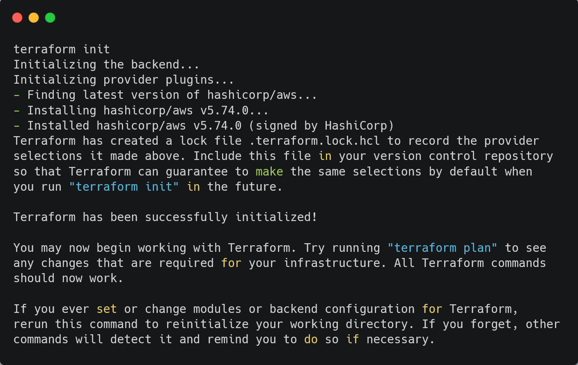Screen dimensions: 578x365
Task: Click the yellow minimize window button
Action: 34,18
